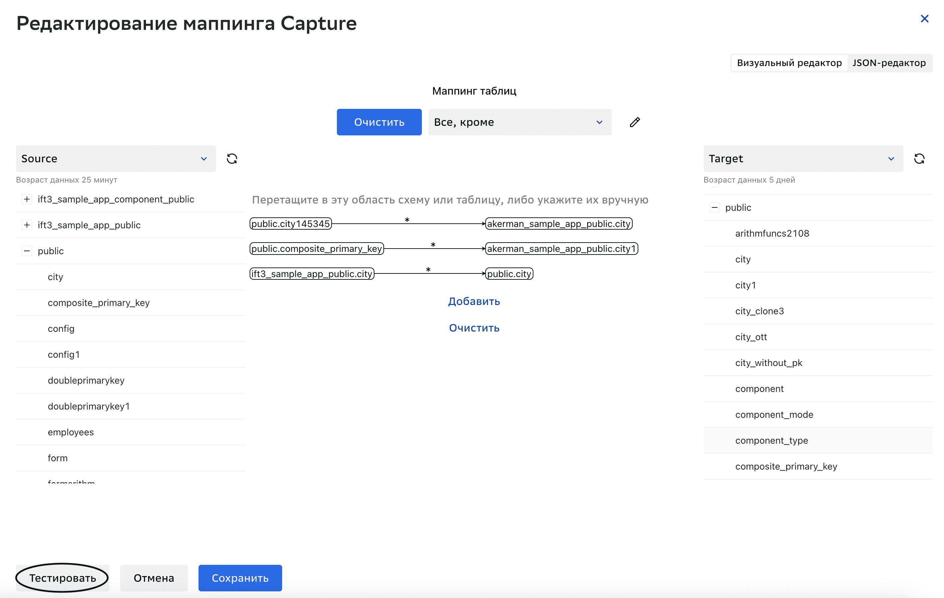Screen dimensions: 944x598
Task: Click the Сохранить button
Action: pos(240,578)
